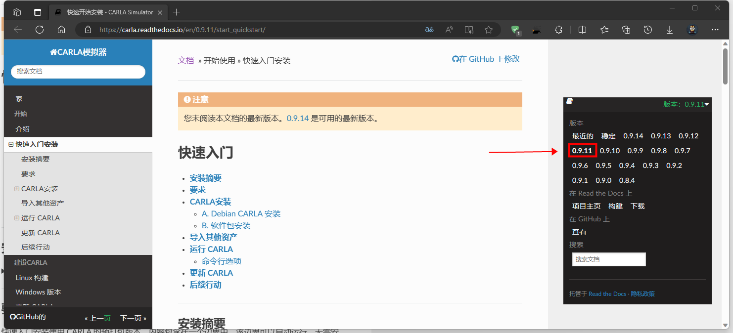The width and height of the screenshot is (733, 333).
Task: Click 下载 in Read the Docs panel
Action: pyautogui.click(x=638, y=206)
